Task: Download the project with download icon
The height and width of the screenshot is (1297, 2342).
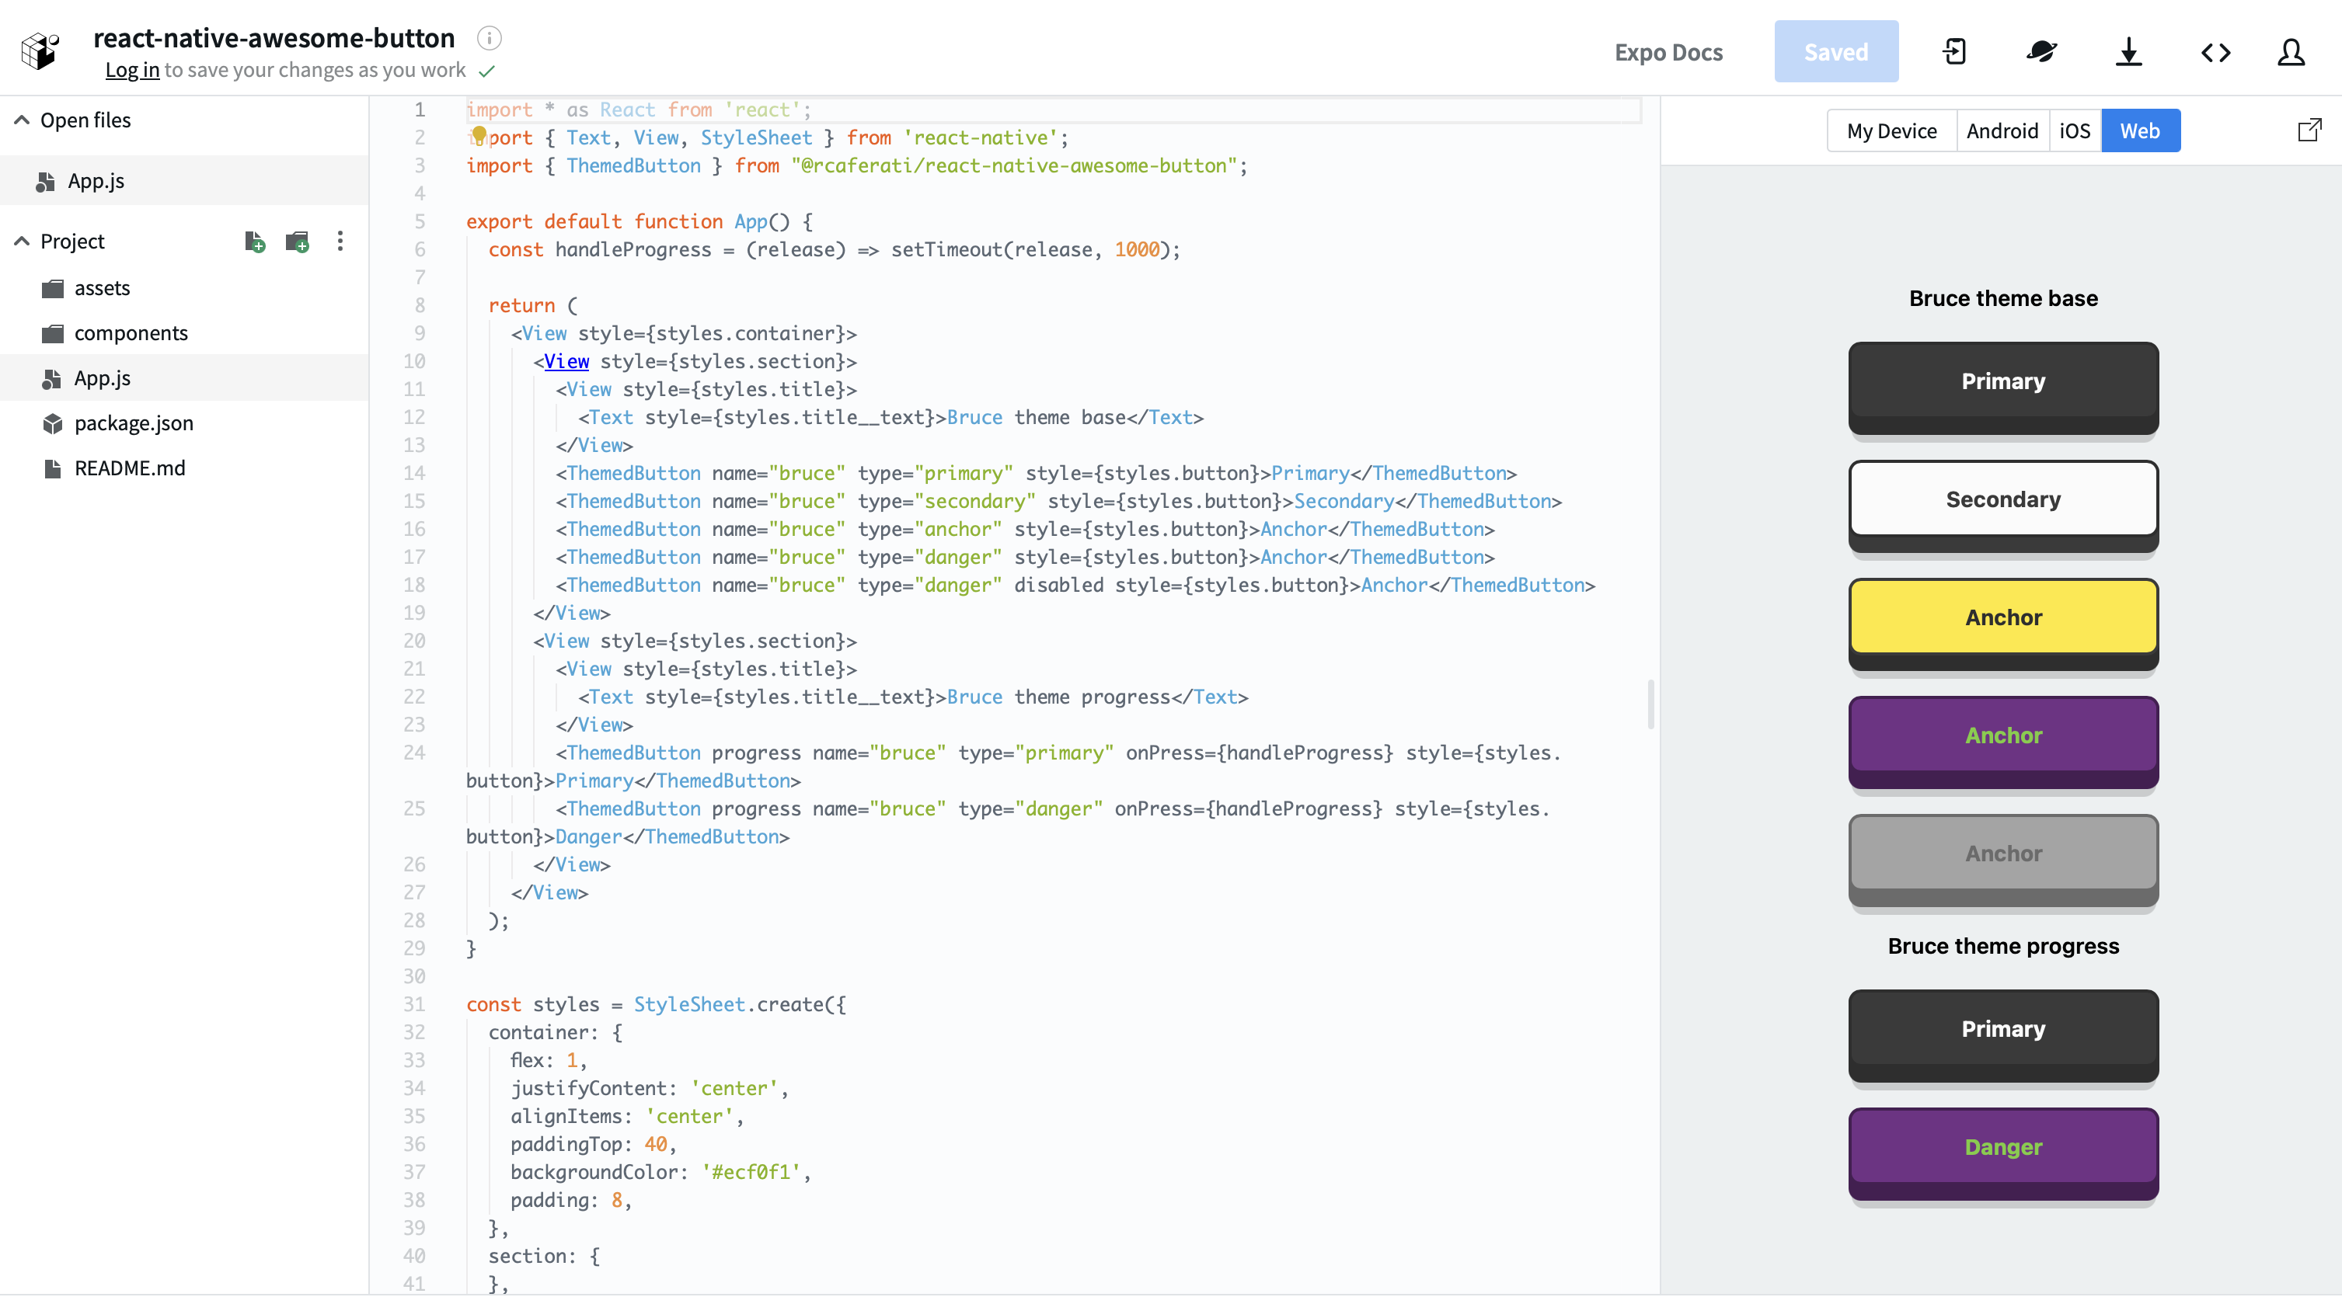Action: point(2128,52)
